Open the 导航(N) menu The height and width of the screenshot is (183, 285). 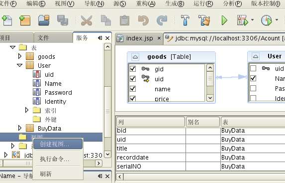[94, 3]
